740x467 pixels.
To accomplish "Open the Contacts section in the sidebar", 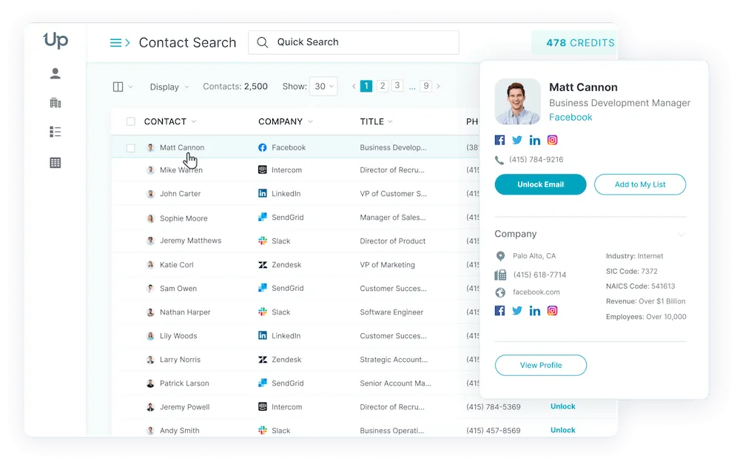I will pyautogui.click(x=54, y=73).
